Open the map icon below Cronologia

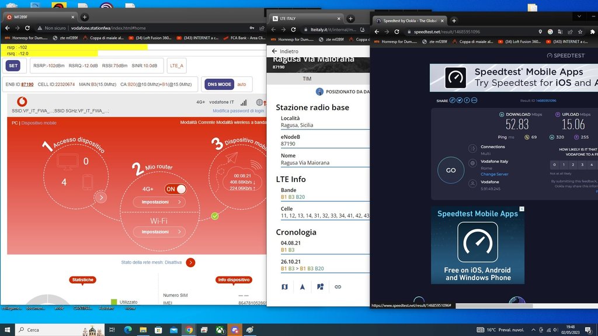coord(284,287)
